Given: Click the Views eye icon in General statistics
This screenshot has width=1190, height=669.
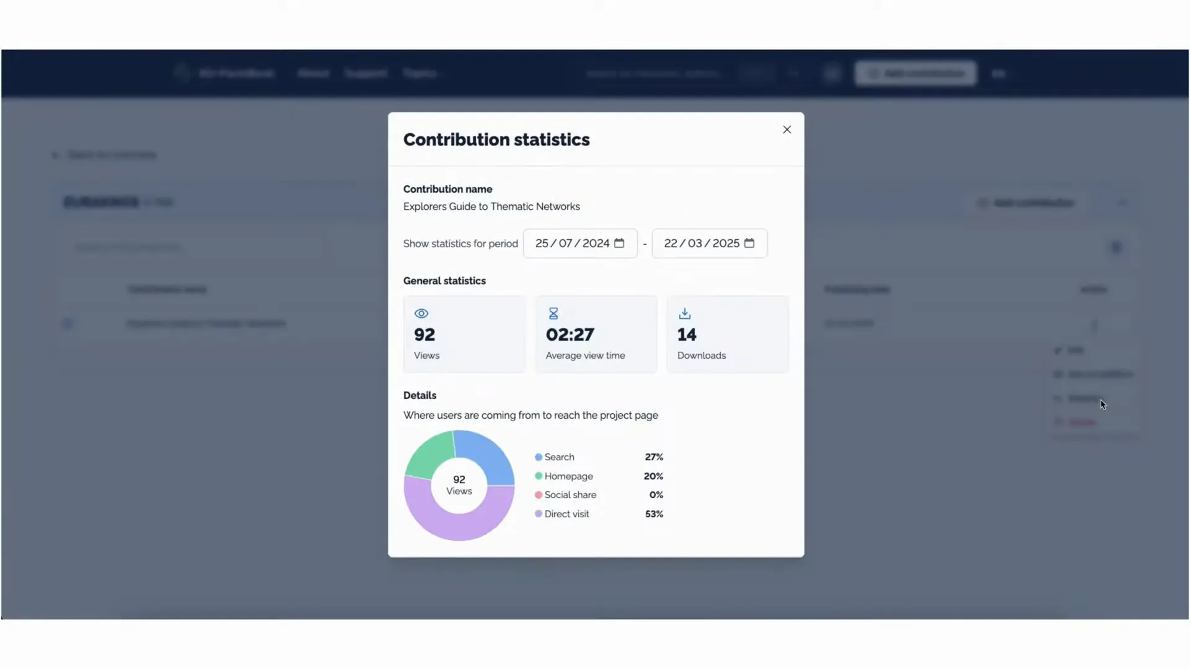Looking at the screenshot, I should [x=421, y=313].
